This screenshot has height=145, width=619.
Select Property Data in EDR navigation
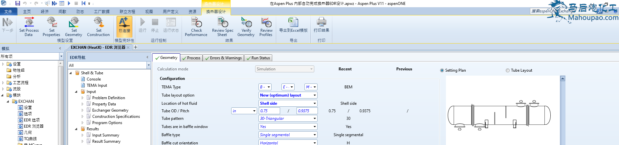(104, 104)
